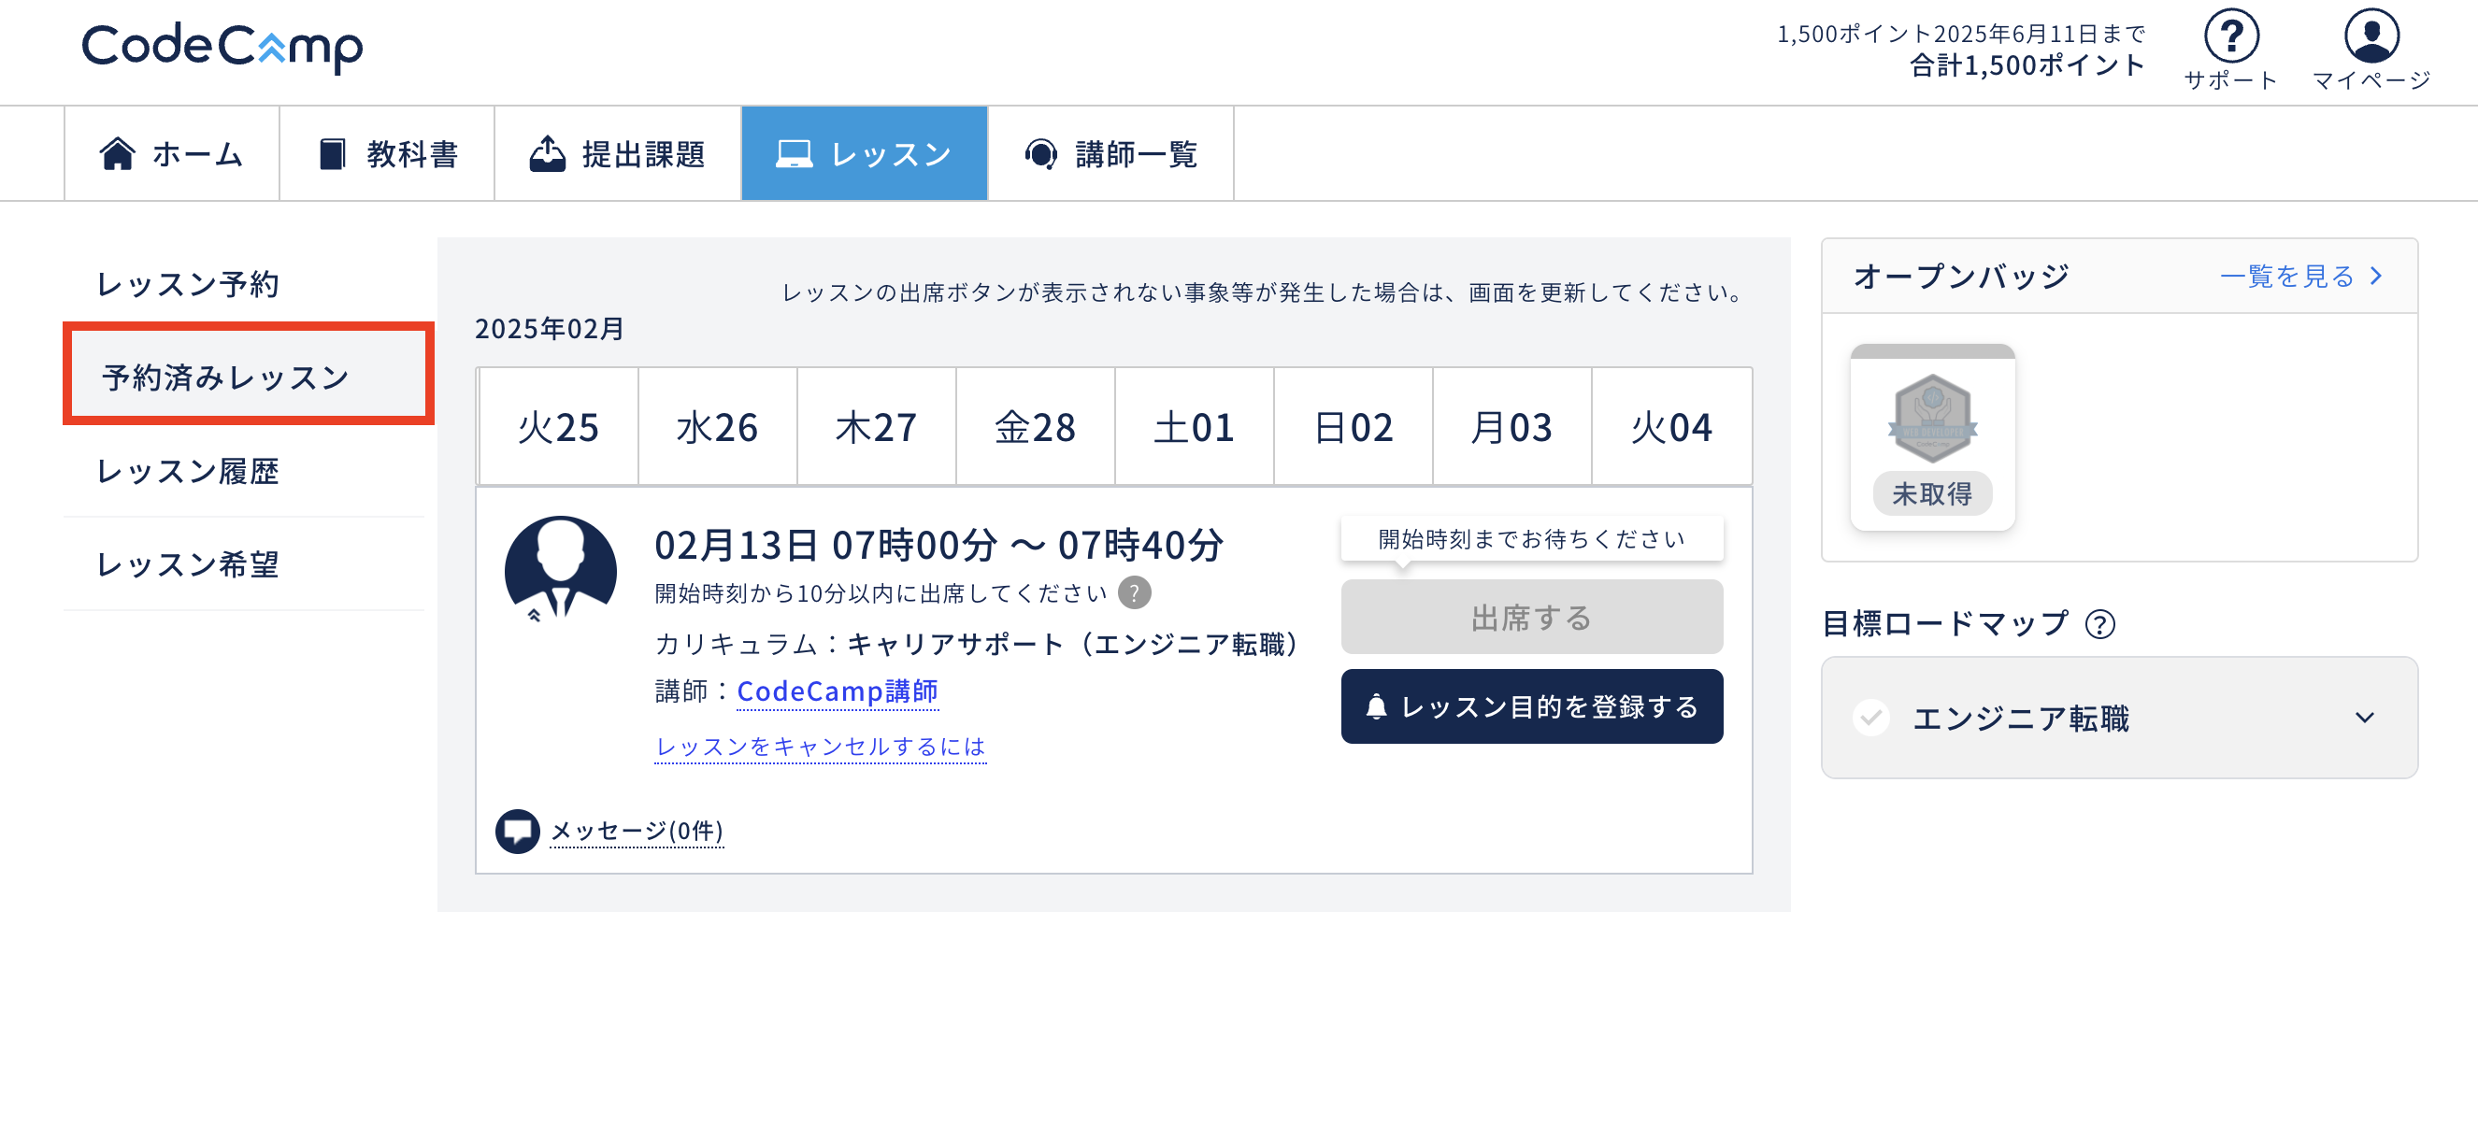This screenshot has width=2478, height=1125.
Task: Click the unearned open badge thumbnail
Action: click(x=1931, y=420)
